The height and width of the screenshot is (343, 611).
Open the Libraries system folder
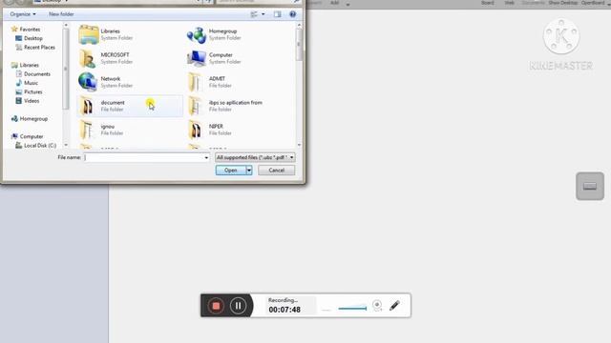click(x=107, y=34)
